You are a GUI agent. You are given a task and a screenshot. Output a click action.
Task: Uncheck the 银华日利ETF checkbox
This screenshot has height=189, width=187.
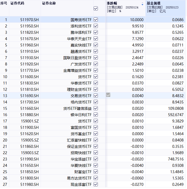(96, 115)
